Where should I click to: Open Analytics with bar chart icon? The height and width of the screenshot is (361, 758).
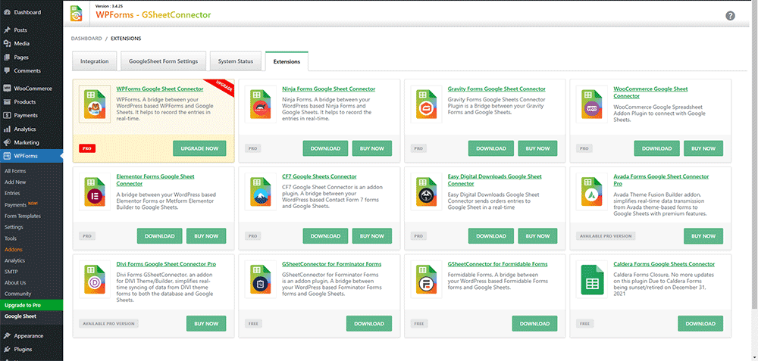click(31, 129)
